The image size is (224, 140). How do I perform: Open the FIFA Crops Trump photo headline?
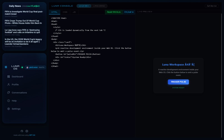tap(23, 22)
